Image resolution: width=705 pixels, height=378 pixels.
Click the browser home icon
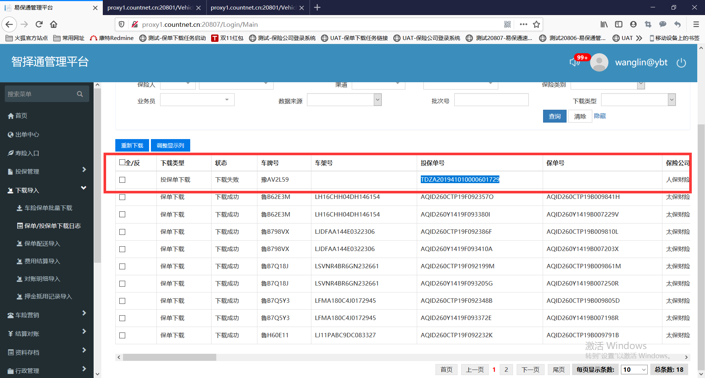54,24
